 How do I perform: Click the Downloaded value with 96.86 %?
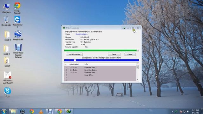click(x=89, y=40)
